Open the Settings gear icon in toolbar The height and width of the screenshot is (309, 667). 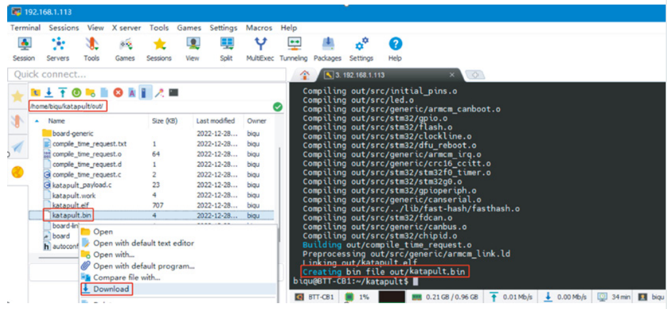point(361,48)
